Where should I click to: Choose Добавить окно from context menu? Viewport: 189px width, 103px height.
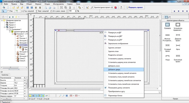pyautogui.click(x=124, y=66)
